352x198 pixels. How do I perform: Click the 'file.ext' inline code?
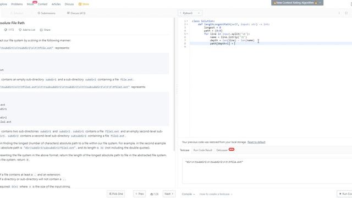click(x=127, y=79)
